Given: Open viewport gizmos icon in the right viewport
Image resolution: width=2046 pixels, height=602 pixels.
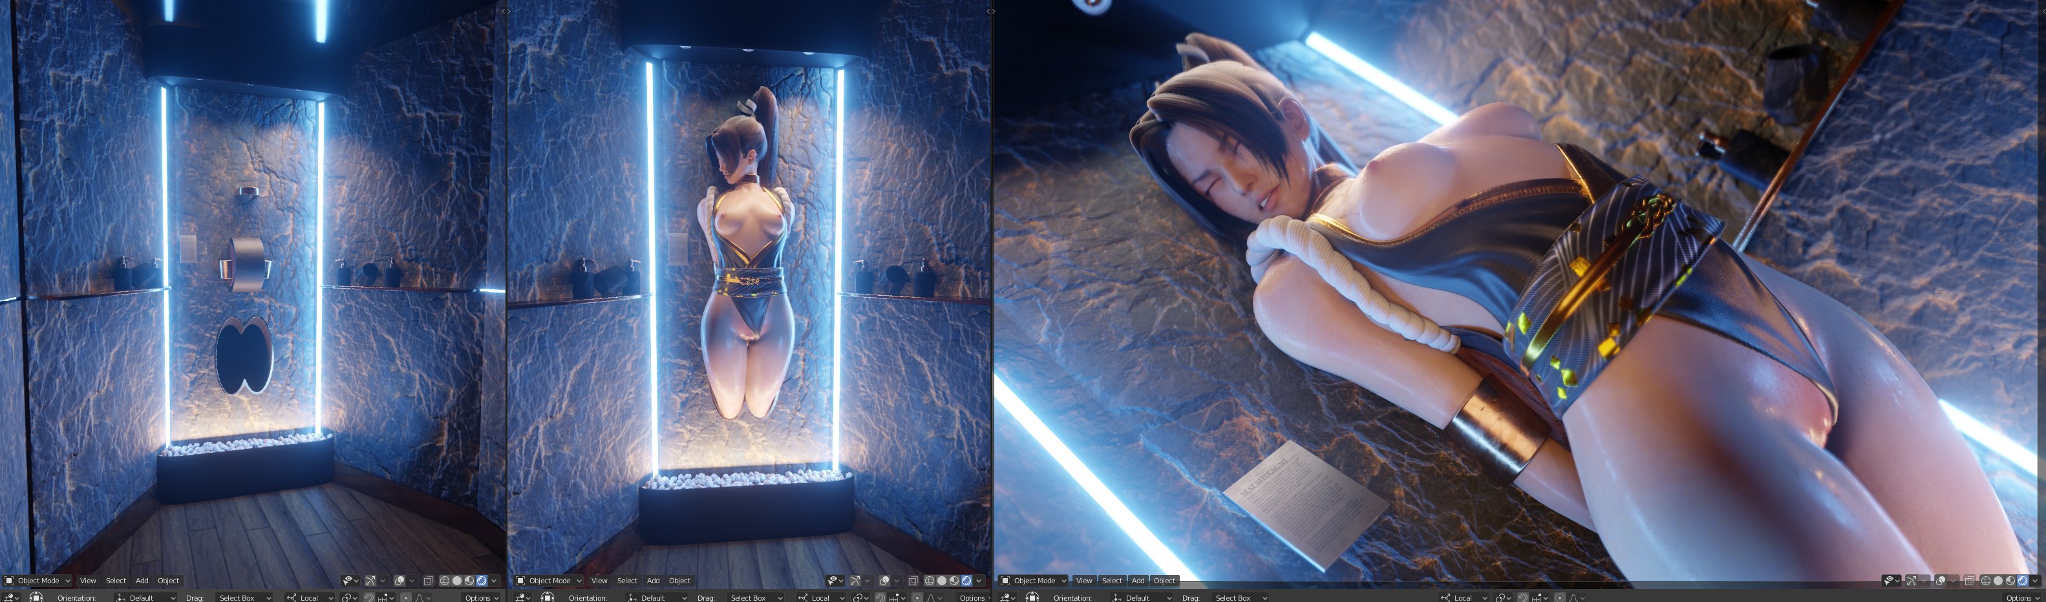Looking at the screenshot, I should 1912,581.
